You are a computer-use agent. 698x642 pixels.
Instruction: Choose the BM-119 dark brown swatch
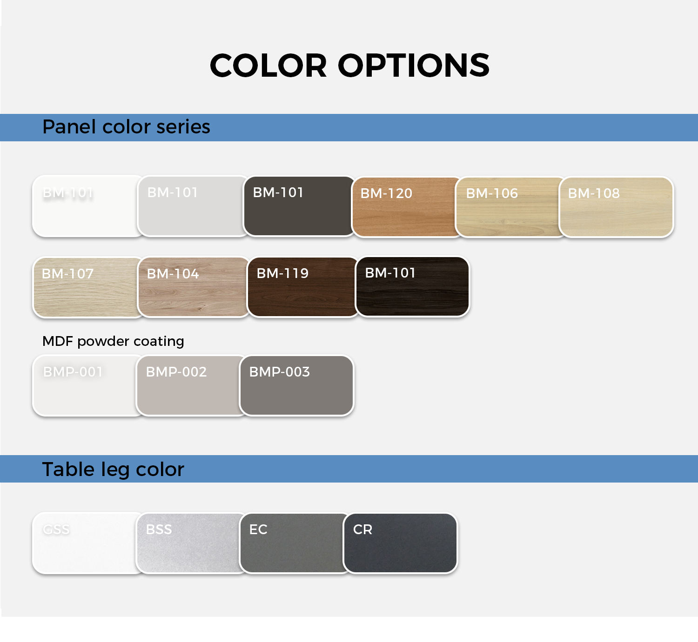tap(302, 287)
